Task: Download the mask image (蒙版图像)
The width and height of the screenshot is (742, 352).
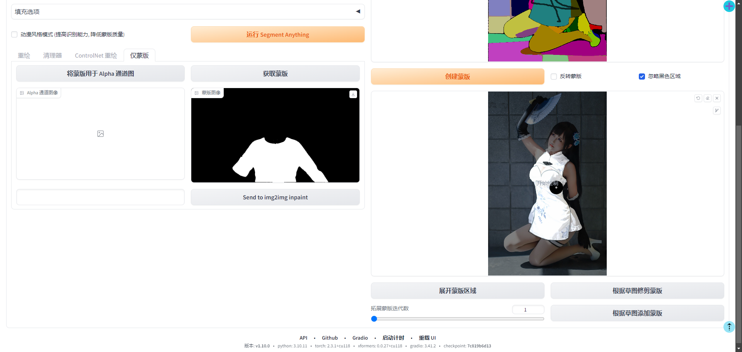Action: point(353,94)
